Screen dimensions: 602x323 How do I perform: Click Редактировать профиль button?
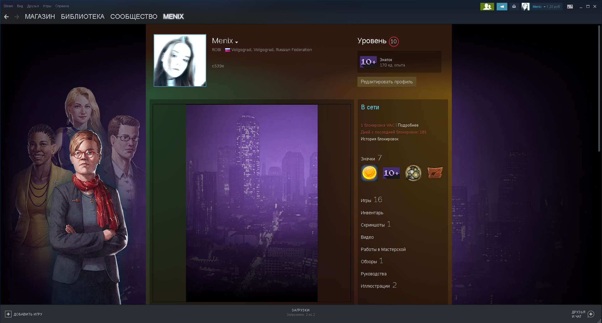pyautogui.click(x=387, y=82)
